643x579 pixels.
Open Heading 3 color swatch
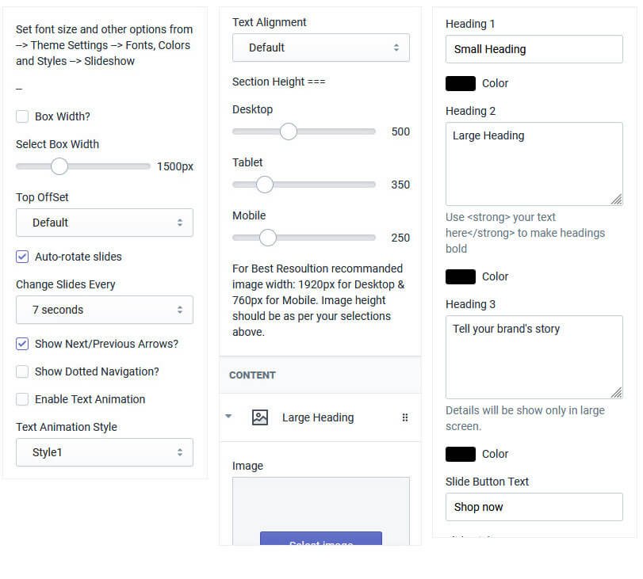(461, 454)
